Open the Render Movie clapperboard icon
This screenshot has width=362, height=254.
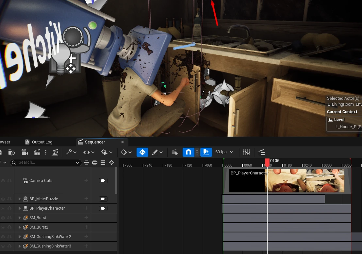(x=37, y=152)
